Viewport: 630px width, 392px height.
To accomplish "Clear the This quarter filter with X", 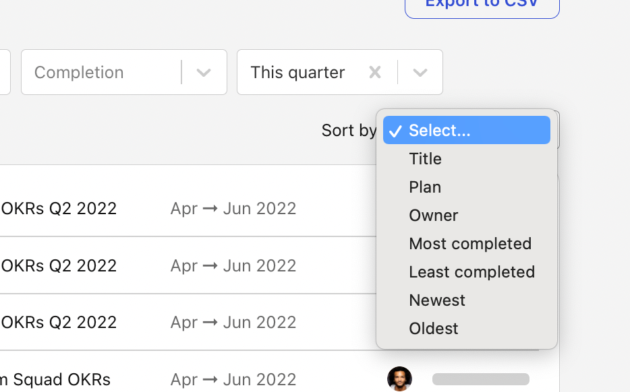I will (x=375, y=72).
